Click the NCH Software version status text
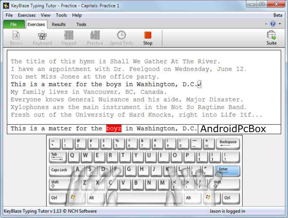This screenshot has width=288, height=218. 50,211
